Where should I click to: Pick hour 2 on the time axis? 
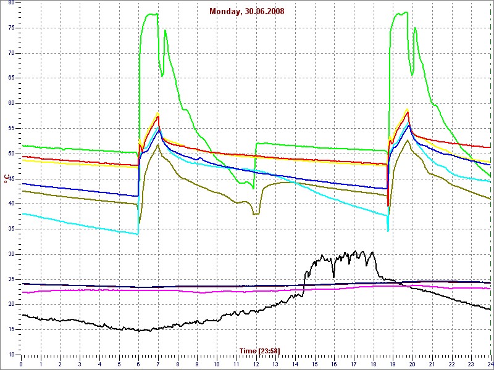(60, 364)
